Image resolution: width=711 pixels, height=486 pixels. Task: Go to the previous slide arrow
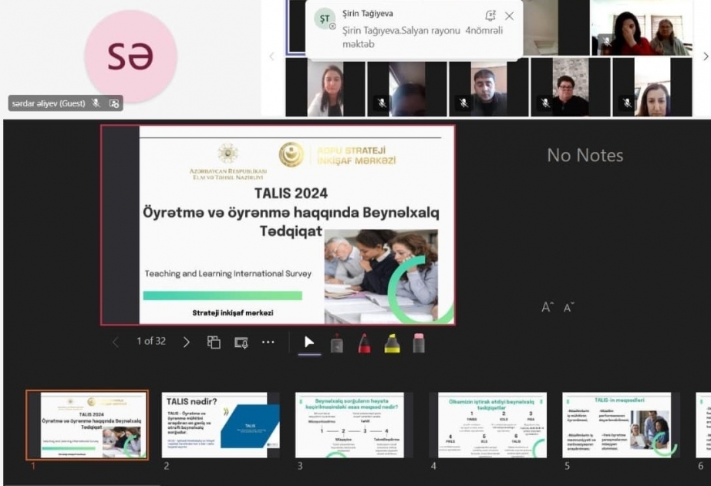[116, 343]
